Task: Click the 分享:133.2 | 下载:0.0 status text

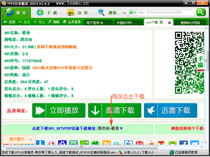Action: (x=139, y=152)
